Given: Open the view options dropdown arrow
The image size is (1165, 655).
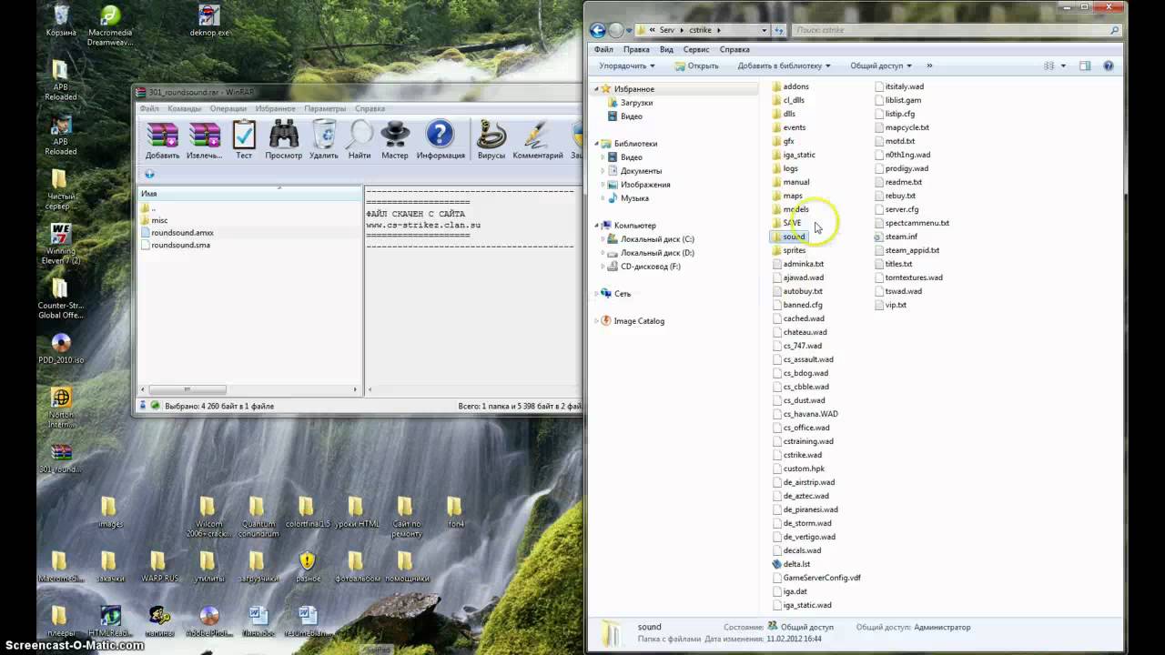Looking at the screenshot, I should 1063,65.
